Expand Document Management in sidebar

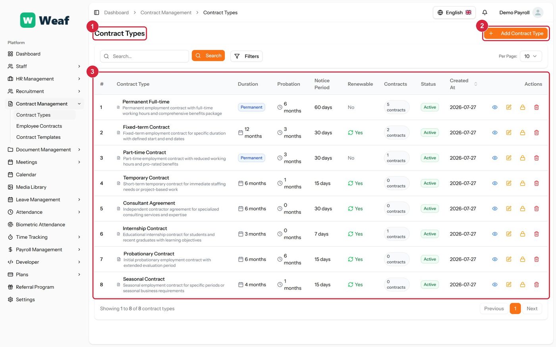[x=44, y=150]
